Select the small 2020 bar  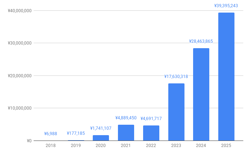tap(101, 138)
